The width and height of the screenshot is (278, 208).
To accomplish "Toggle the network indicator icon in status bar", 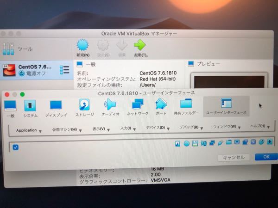I will point(212,143).
